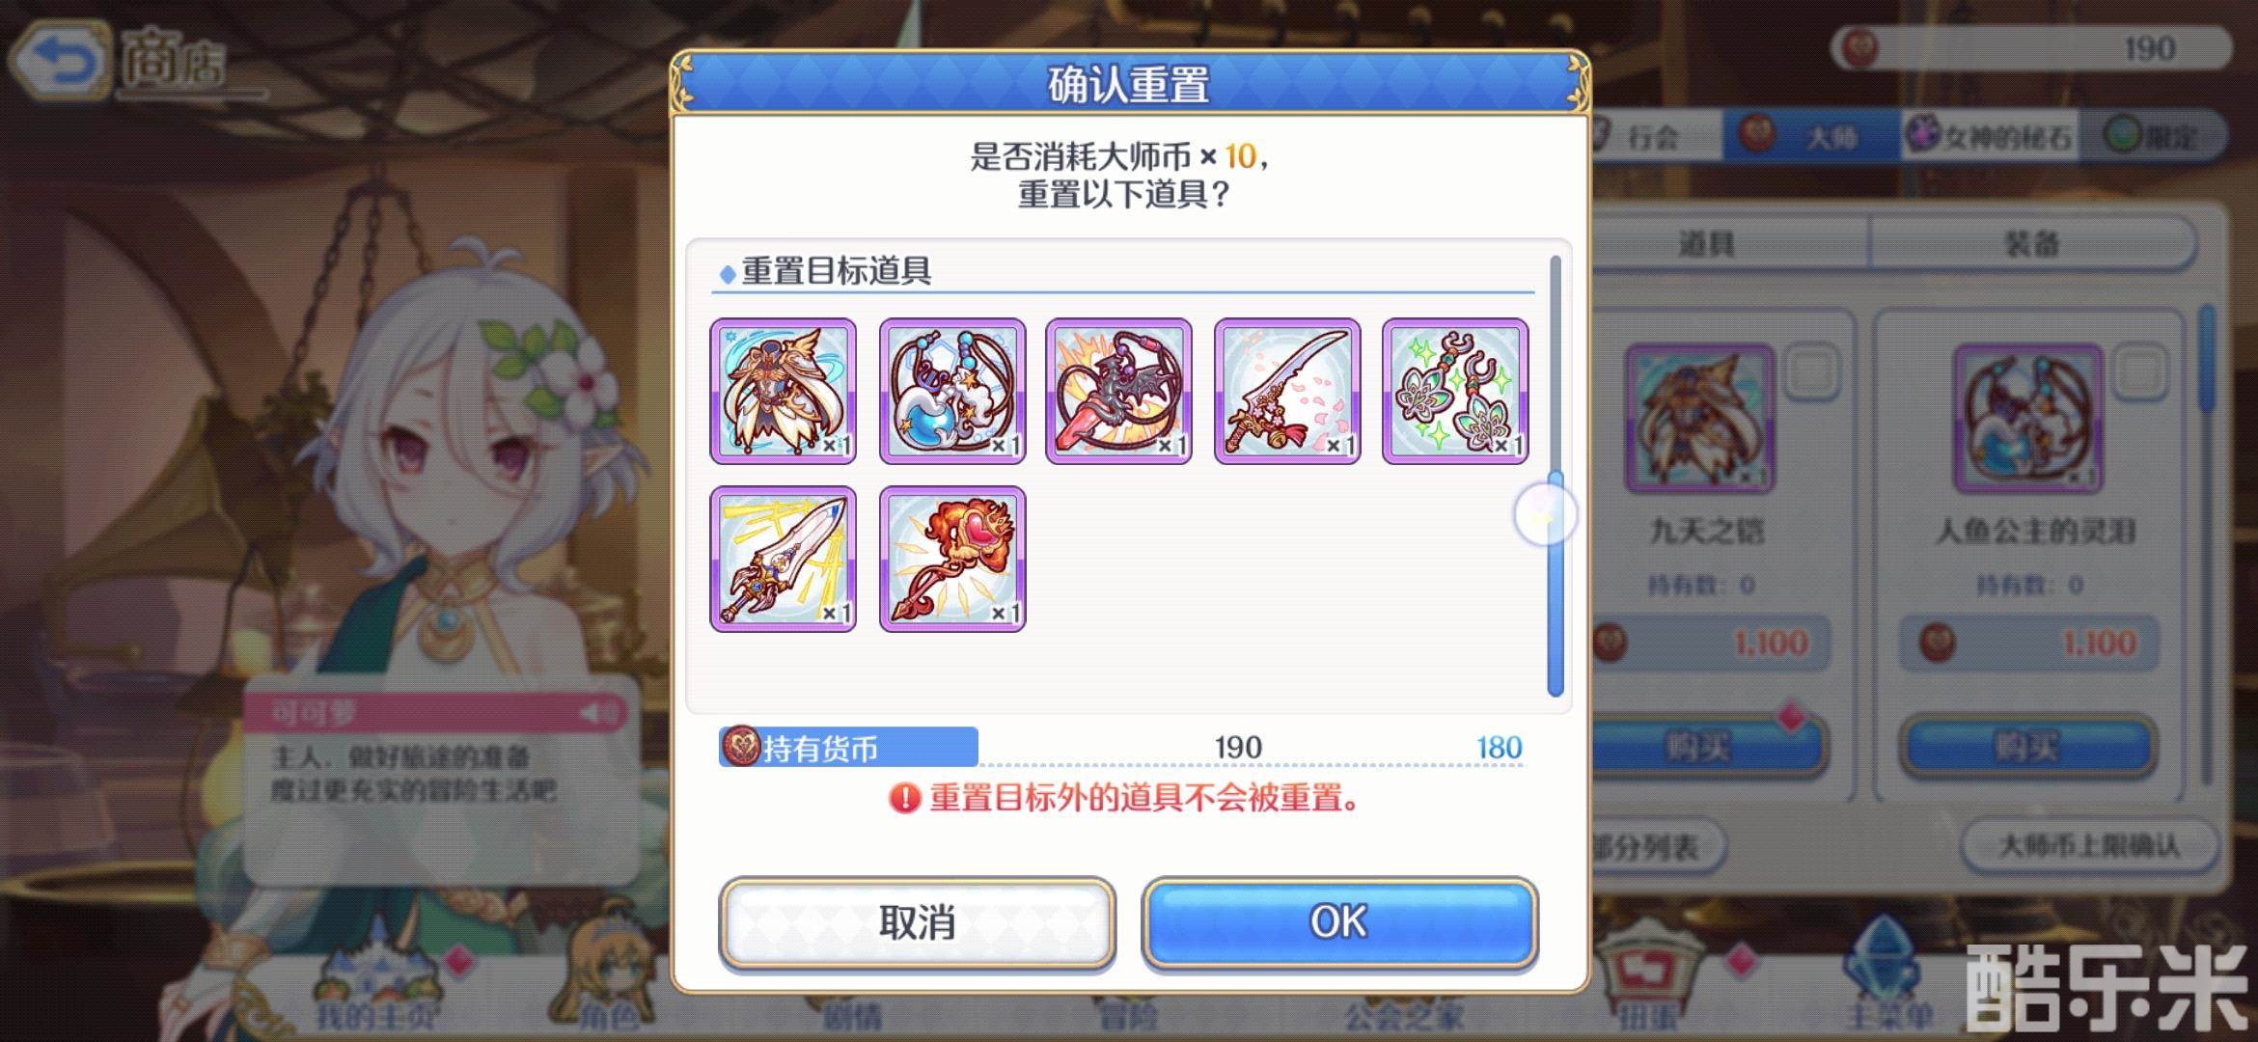2258x1042 pixels.
Task: Tick the checkbox on 九天之铠 card
Action: pyautogui.click(x=1811, y=371)
